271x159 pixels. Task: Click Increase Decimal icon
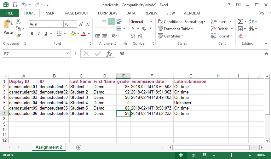click(x=133, y=36)
